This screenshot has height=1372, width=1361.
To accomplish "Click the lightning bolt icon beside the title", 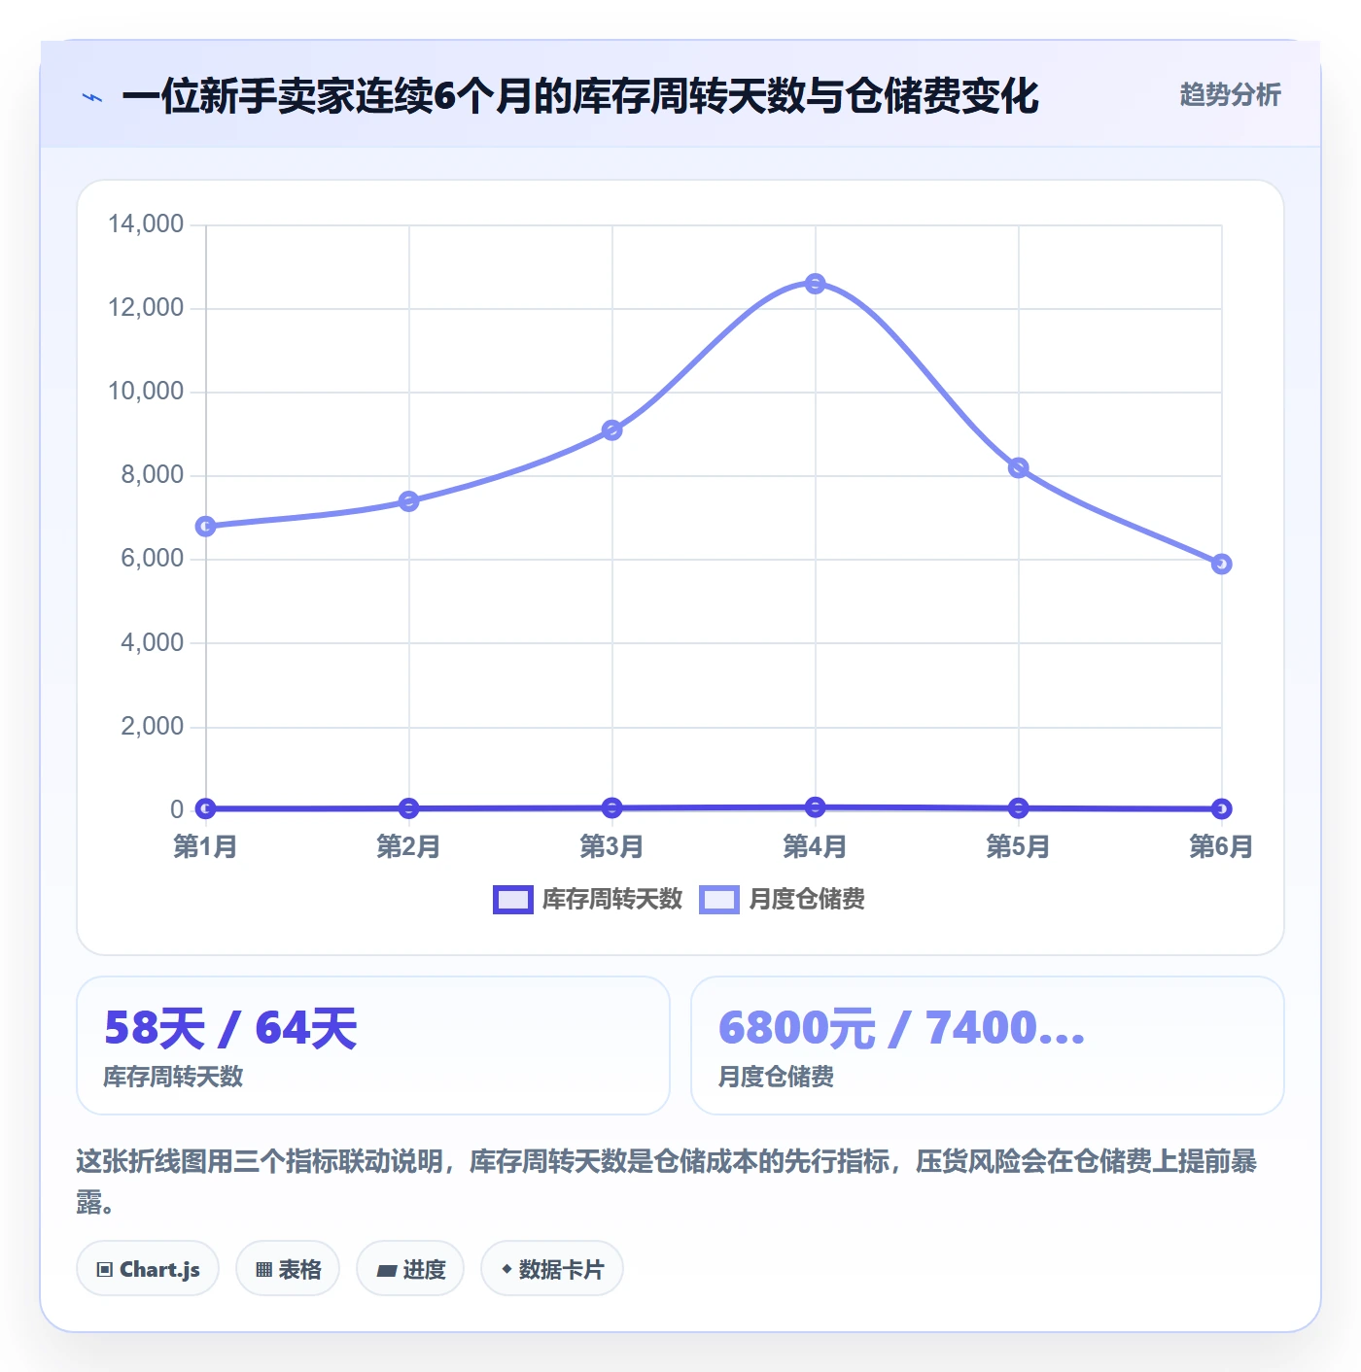I will 92,97.
